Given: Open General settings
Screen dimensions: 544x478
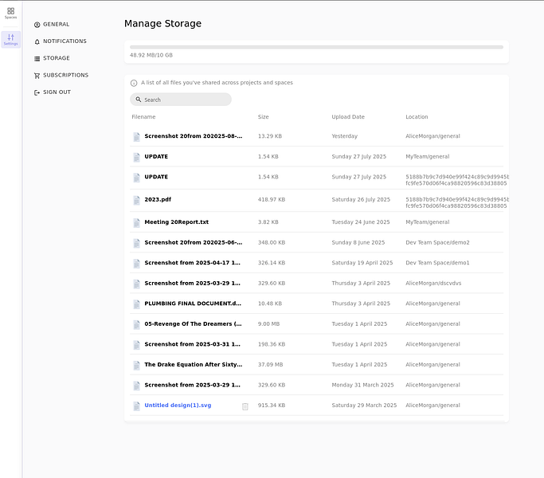Looking at the screenshot, I should [52, 25].
